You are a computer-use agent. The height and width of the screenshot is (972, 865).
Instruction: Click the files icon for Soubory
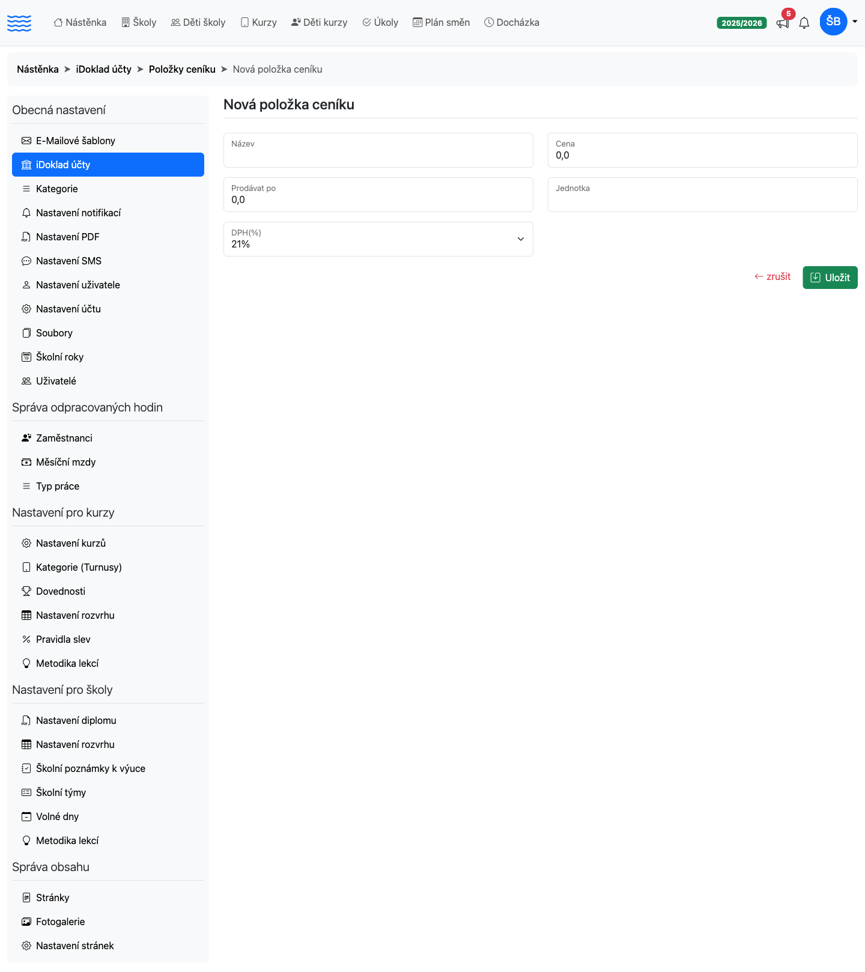(26, 333)
